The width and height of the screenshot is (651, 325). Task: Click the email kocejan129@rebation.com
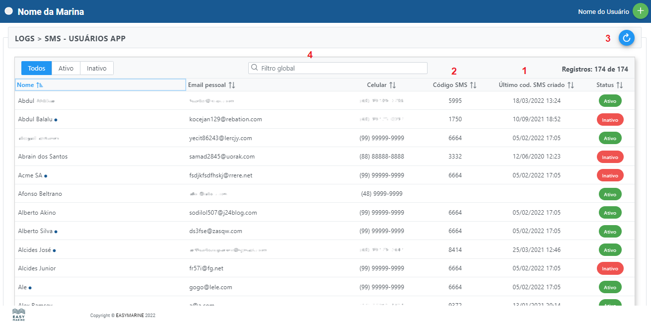(225, 119)
